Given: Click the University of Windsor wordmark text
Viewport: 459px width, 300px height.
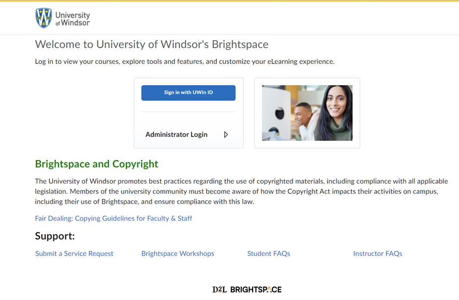Looking at the screenshot, I should point(72,19).
